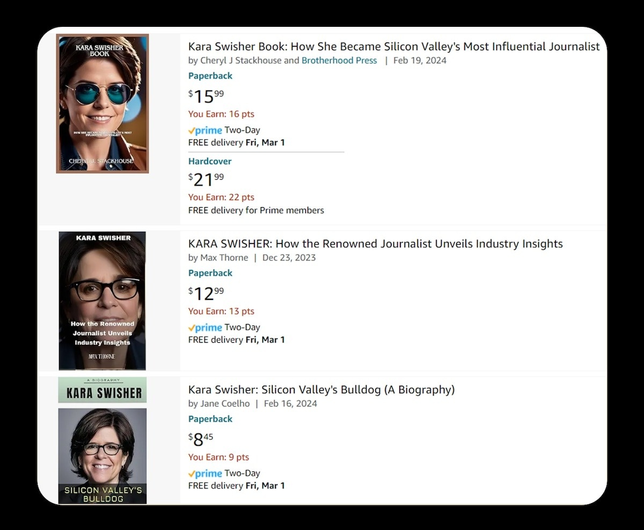Open Max Thorne's author link
The image size is (644, 530).
224,257
